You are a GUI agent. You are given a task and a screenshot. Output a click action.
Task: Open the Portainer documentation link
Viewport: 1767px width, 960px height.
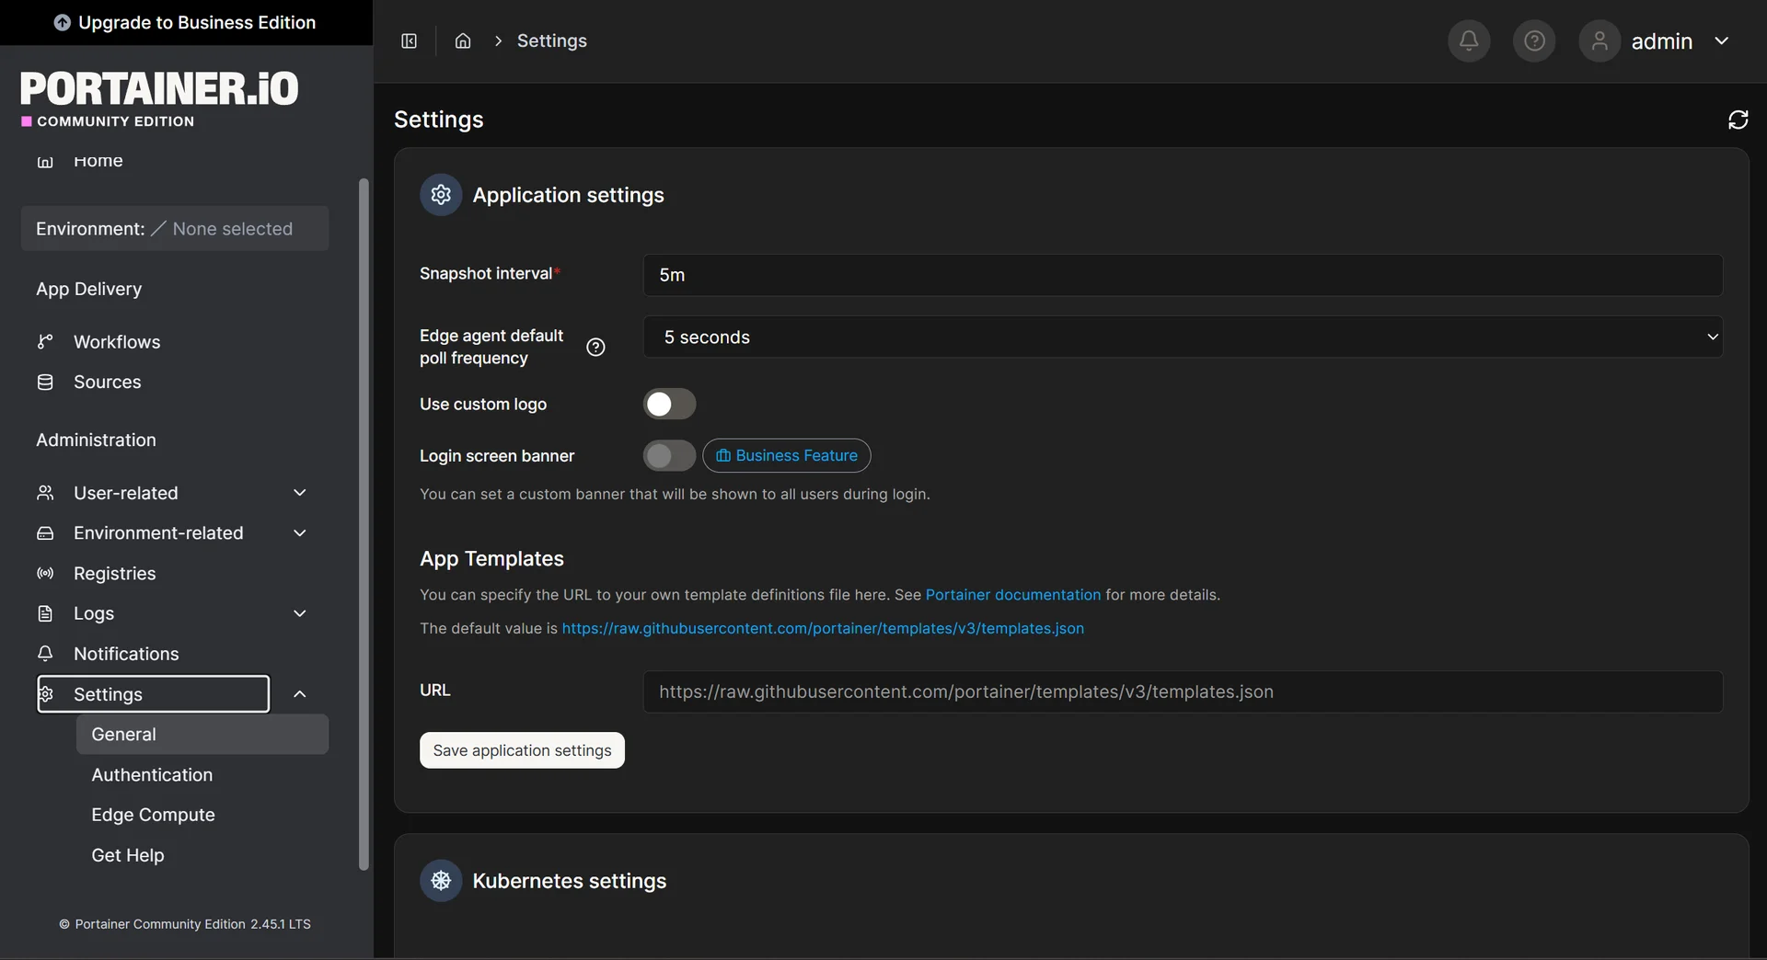(x=1012, y=595)
